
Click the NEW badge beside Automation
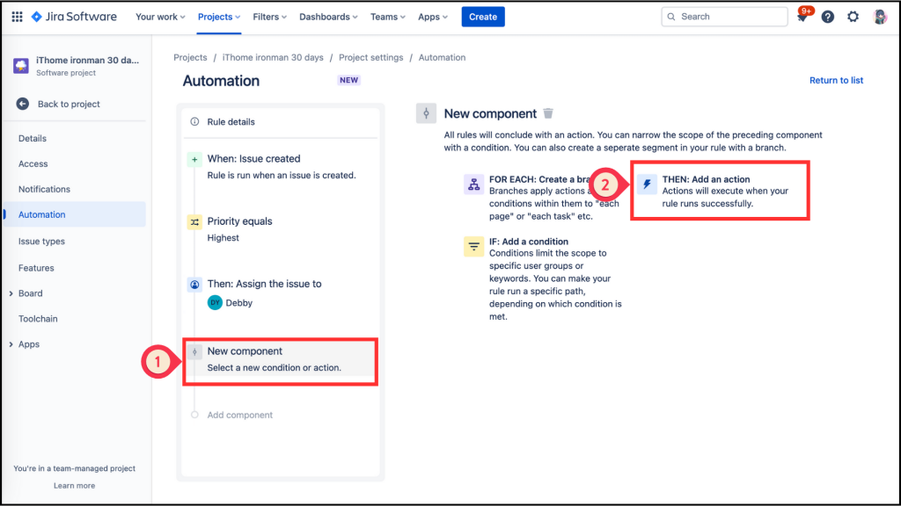pos(348,80)
